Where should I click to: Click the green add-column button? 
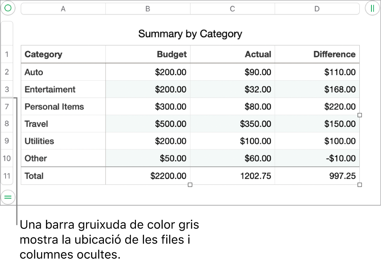[373, 8]
